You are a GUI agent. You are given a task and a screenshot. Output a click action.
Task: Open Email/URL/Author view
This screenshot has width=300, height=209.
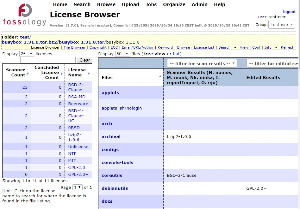(x=138, y=47)
